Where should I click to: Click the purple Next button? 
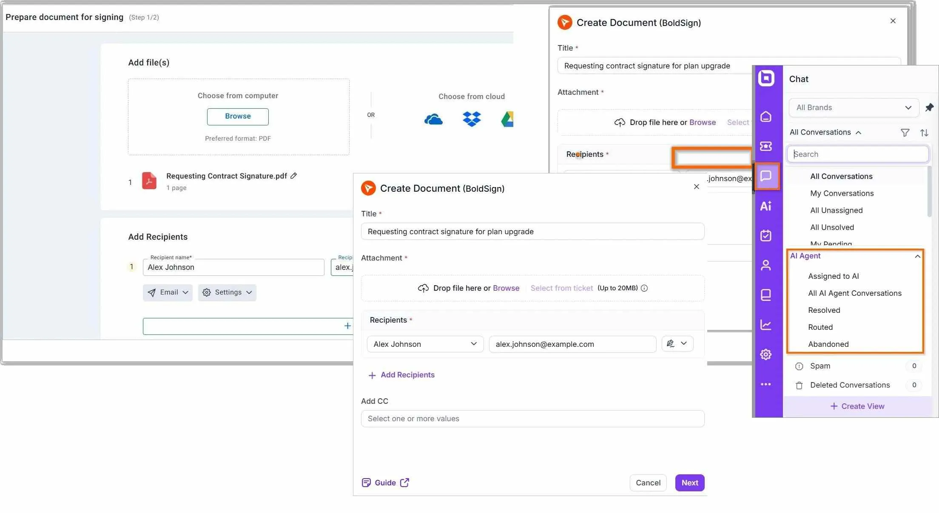point(689,483)
